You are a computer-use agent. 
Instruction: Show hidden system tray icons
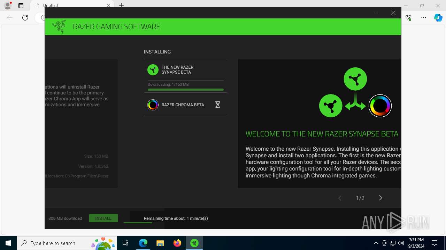[x=376, y=243]
